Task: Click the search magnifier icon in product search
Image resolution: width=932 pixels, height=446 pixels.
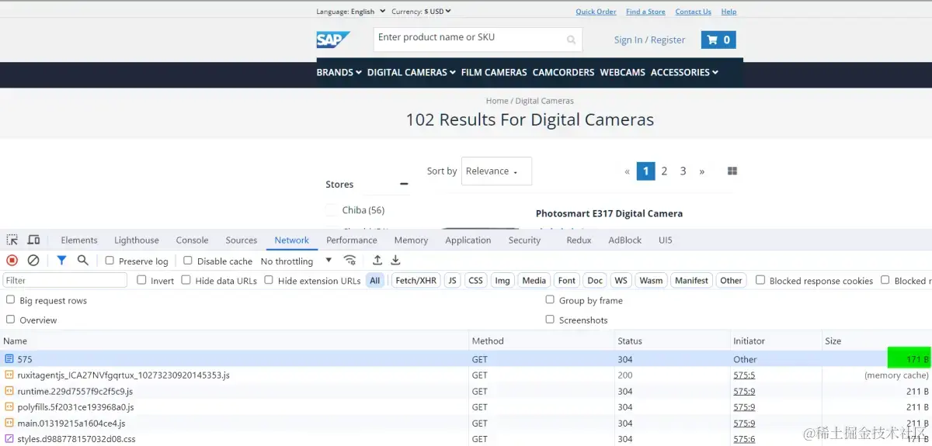Action: click(x=572, y=40)
